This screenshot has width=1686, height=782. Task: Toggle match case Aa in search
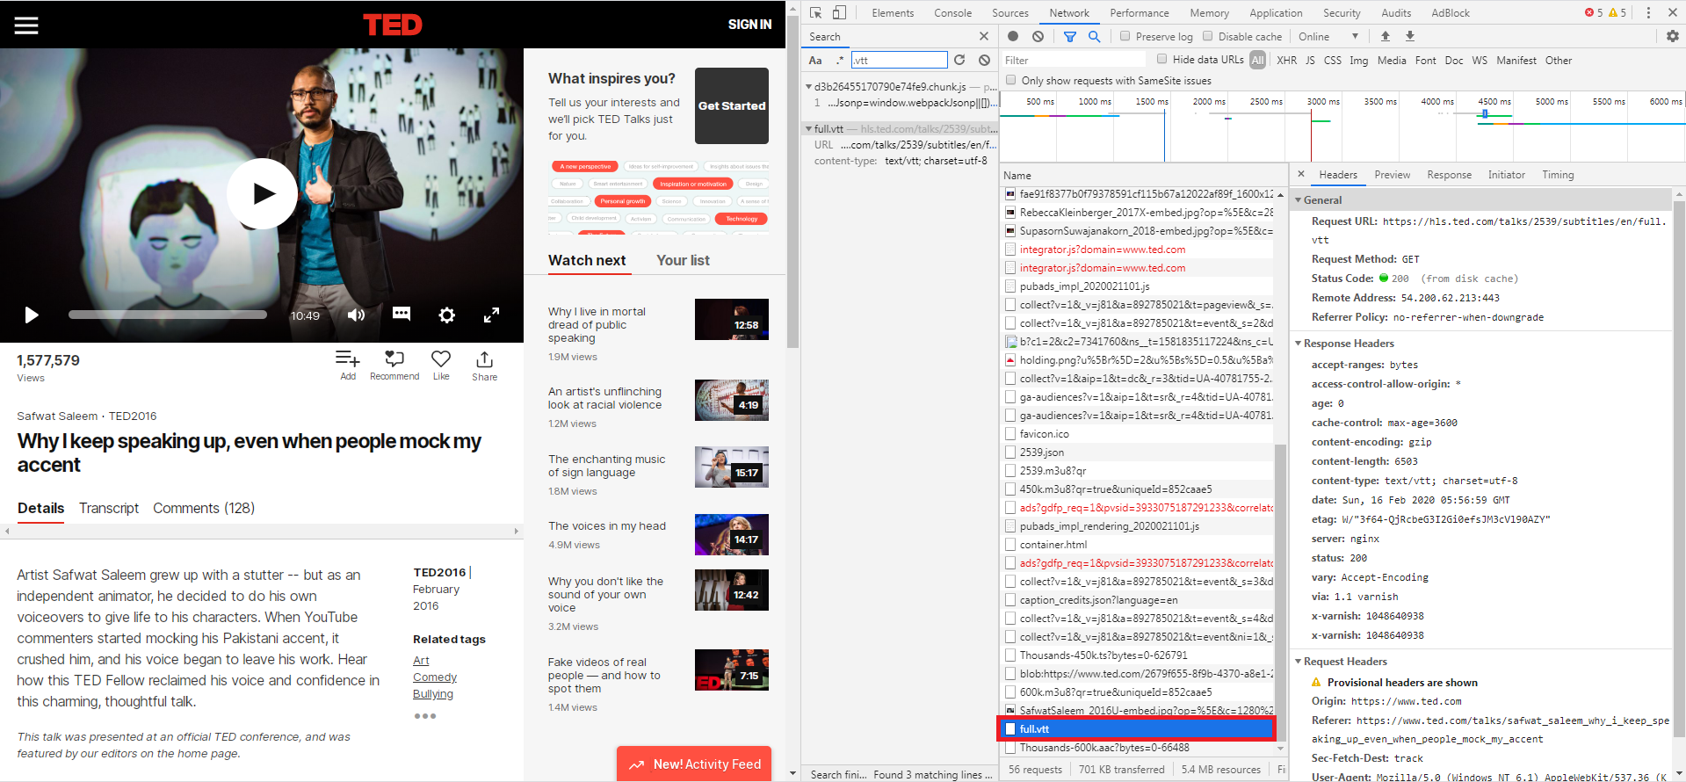(815, 60)
